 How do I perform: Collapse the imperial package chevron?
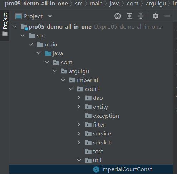coord(63,80)
